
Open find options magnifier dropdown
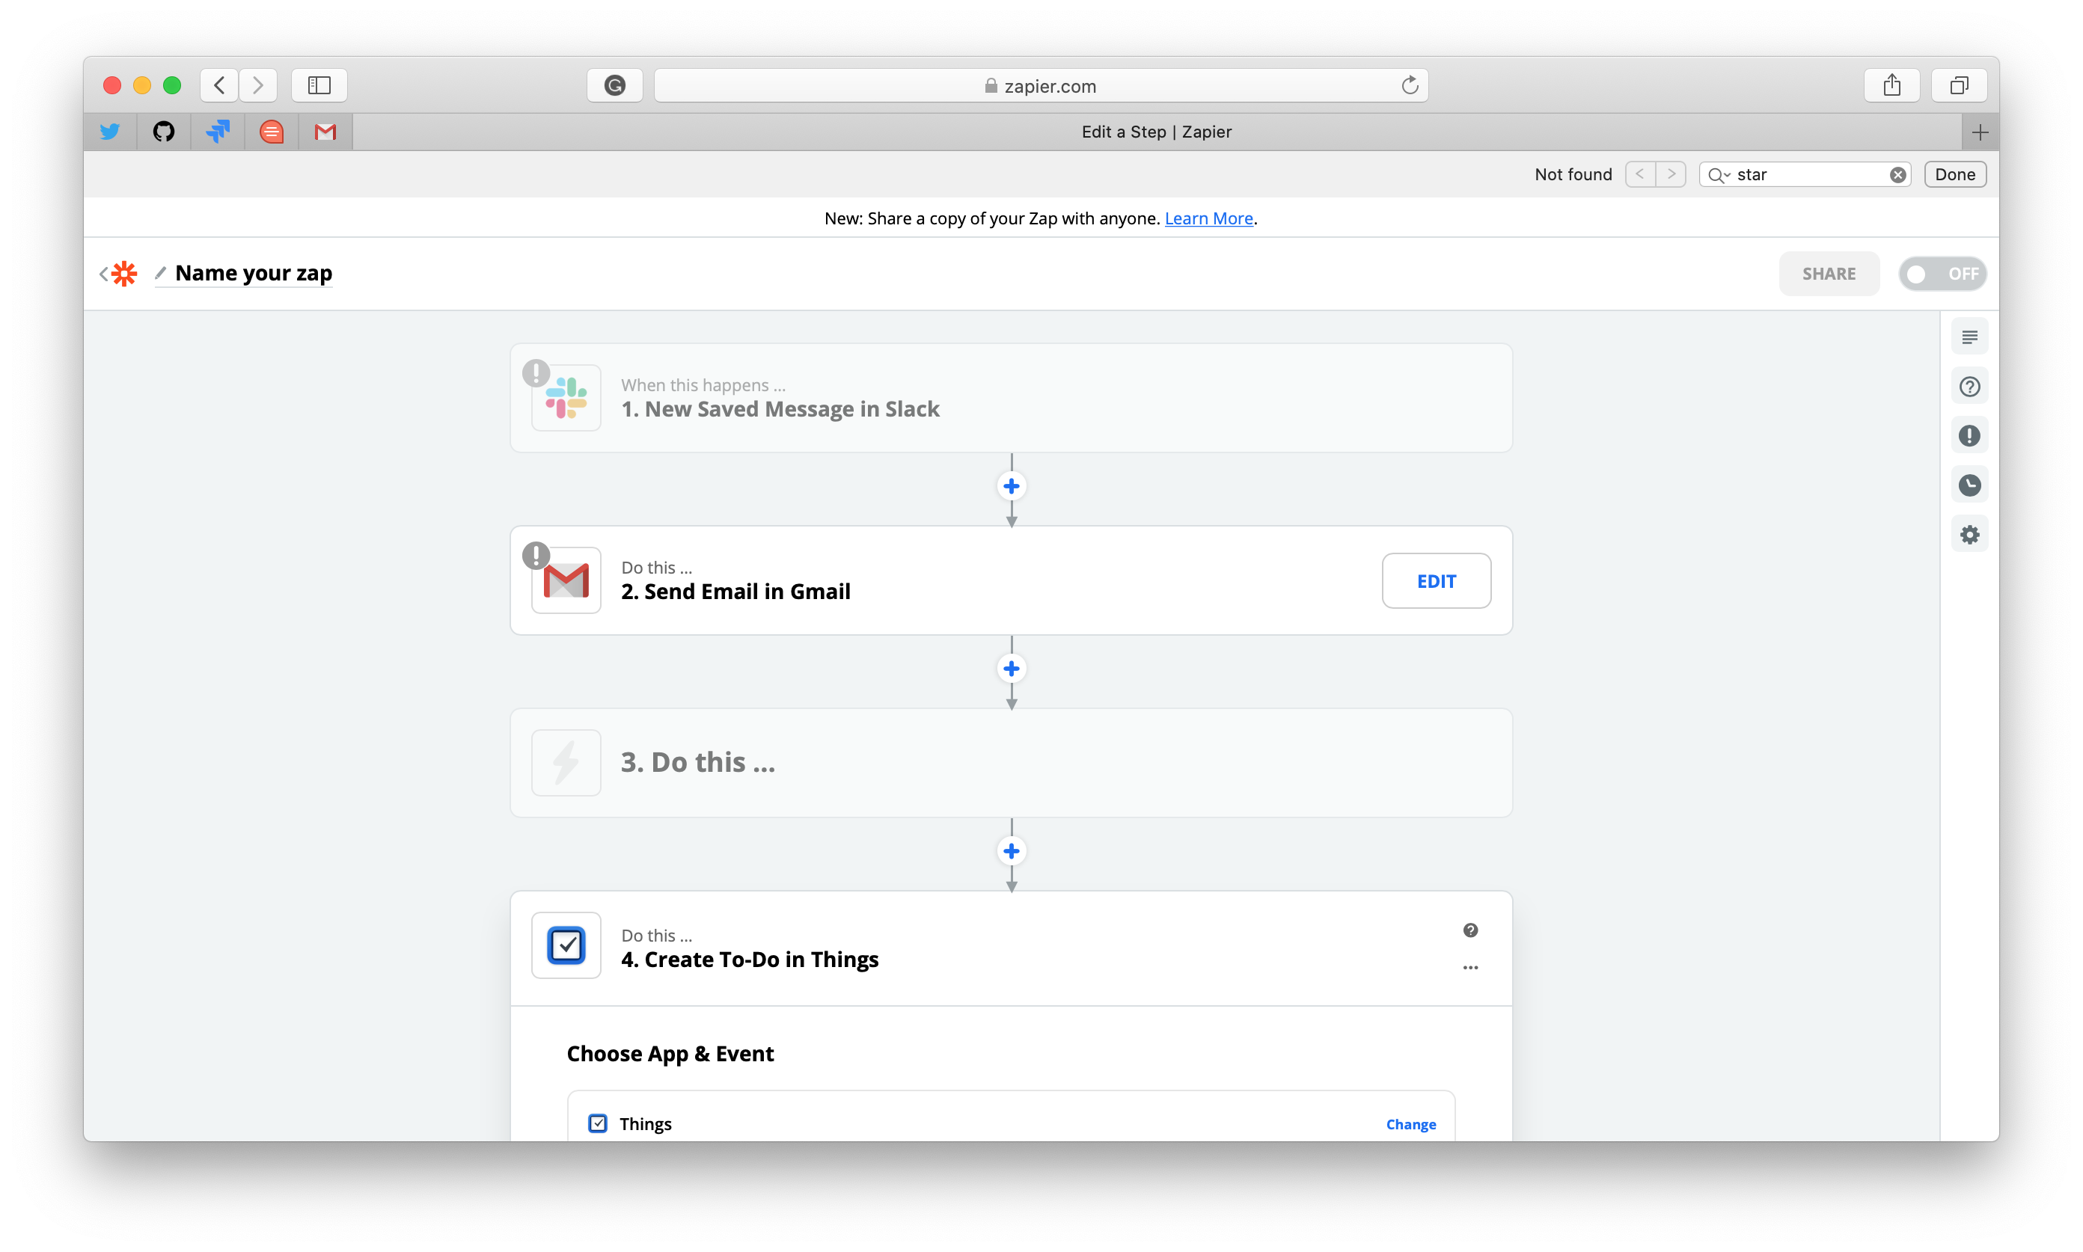pyautogui.click(x=1719, y=175)
